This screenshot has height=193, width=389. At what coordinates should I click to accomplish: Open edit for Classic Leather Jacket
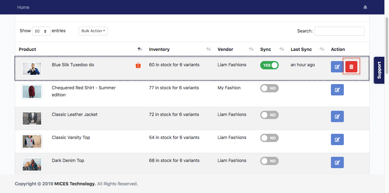pos(337,117)
